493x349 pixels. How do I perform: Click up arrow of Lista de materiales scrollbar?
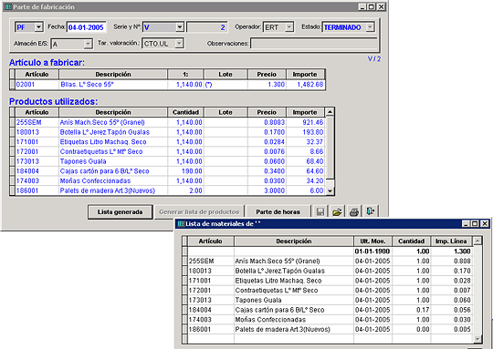(477, 241)
